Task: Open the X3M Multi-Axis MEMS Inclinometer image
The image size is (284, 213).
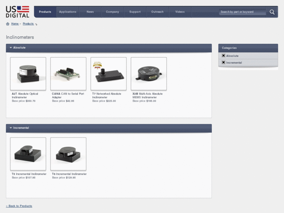Action: tap(149, 73)
